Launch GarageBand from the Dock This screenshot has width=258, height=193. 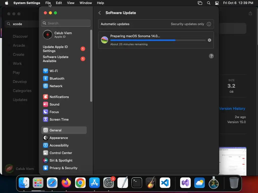[151, 183]
